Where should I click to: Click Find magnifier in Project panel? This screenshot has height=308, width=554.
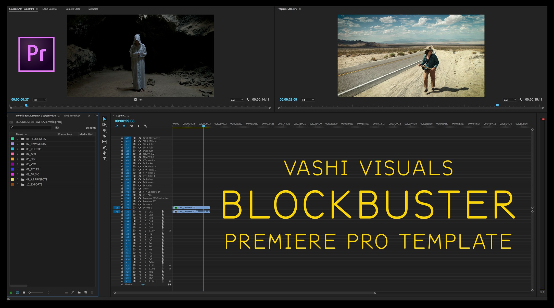[x=73, y=292]
